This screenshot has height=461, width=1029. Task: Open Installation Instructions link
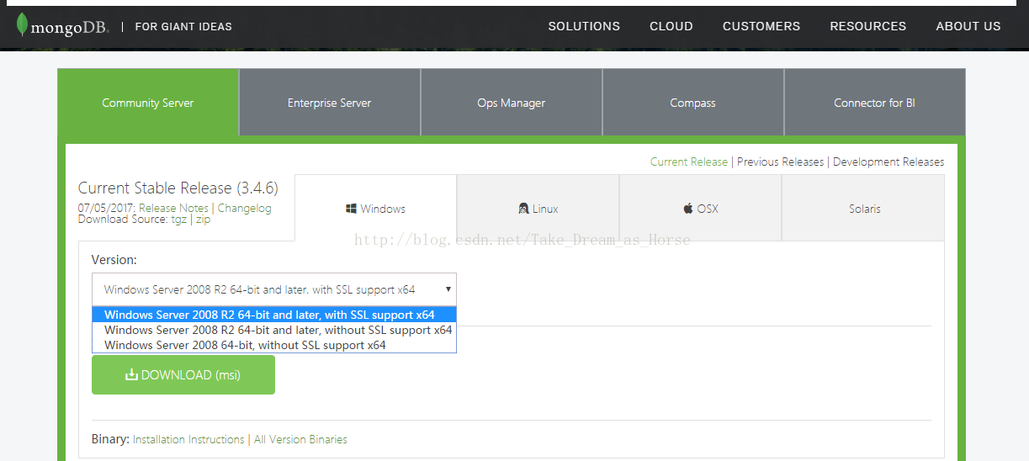[x=188, y=439]
